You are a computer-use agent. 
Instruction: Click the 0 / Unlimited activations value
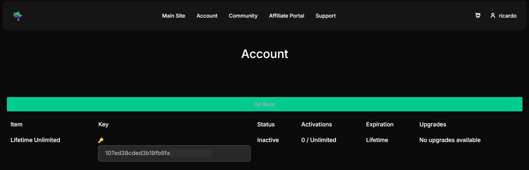click(319, 140)
